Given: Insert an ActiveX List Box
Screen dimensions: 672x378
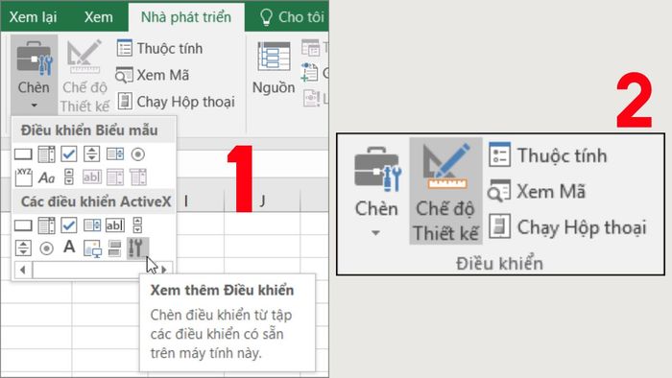Looking at the screenshot, I should [92, 225].
